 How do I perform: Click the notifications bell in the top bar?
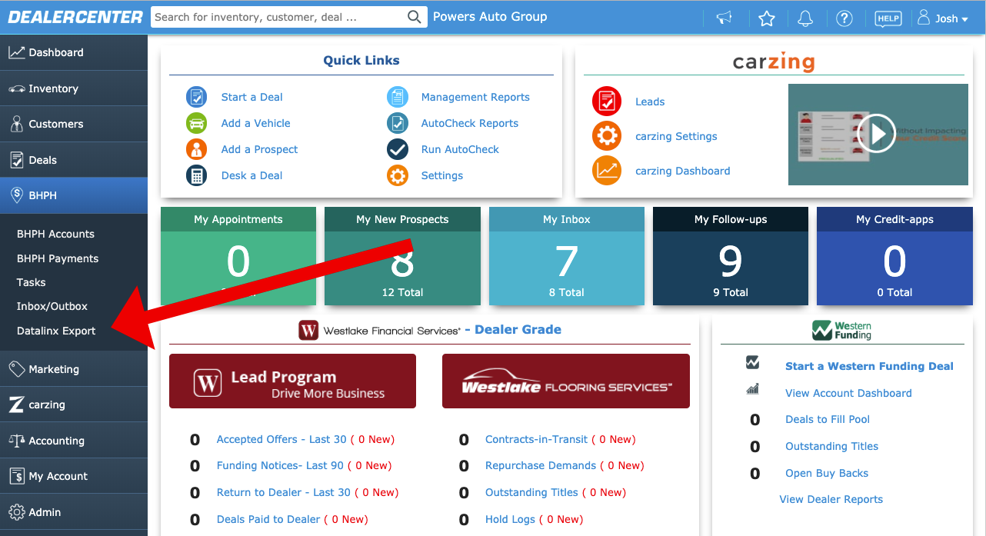805,18
